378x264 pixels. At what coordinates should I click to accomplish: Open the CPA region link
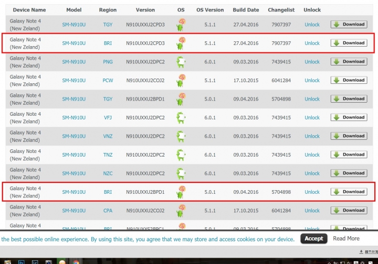coord(108,211)
